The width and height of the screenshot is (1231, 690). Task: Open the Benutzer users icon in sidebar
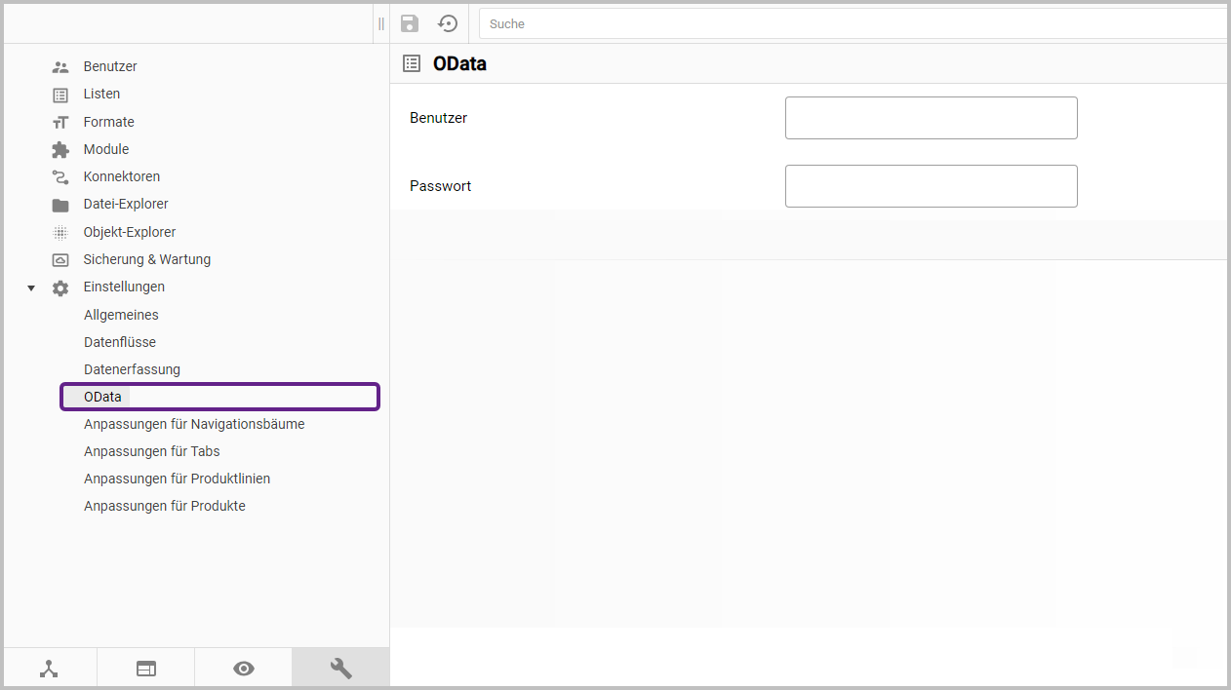click(60, 67)
